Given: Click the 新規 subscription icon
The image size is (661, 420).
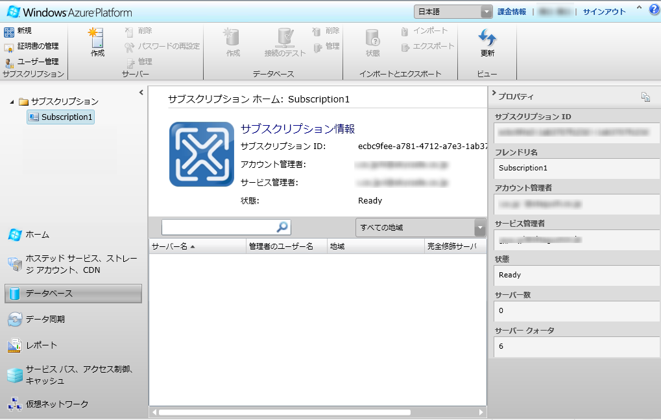Looking at the screenshot, I should (x=9, y=32).
